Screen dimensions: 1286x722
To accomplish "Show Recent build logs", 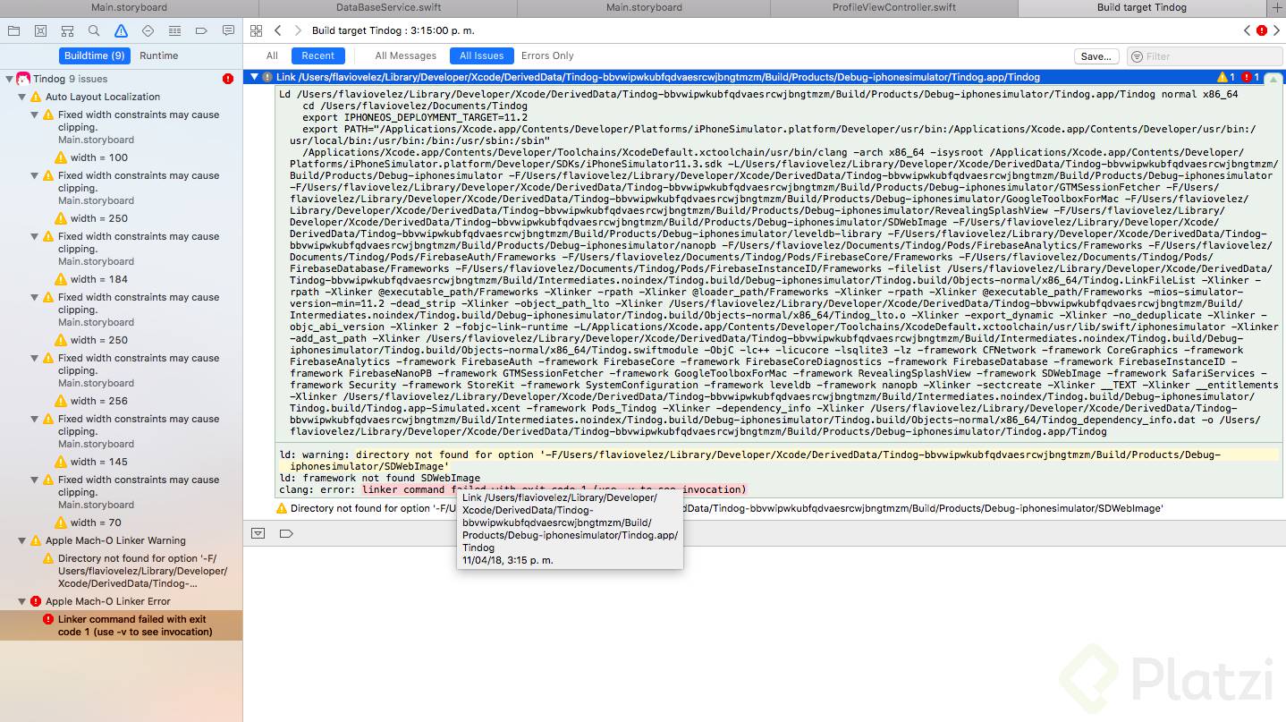I will pos(317,55).
